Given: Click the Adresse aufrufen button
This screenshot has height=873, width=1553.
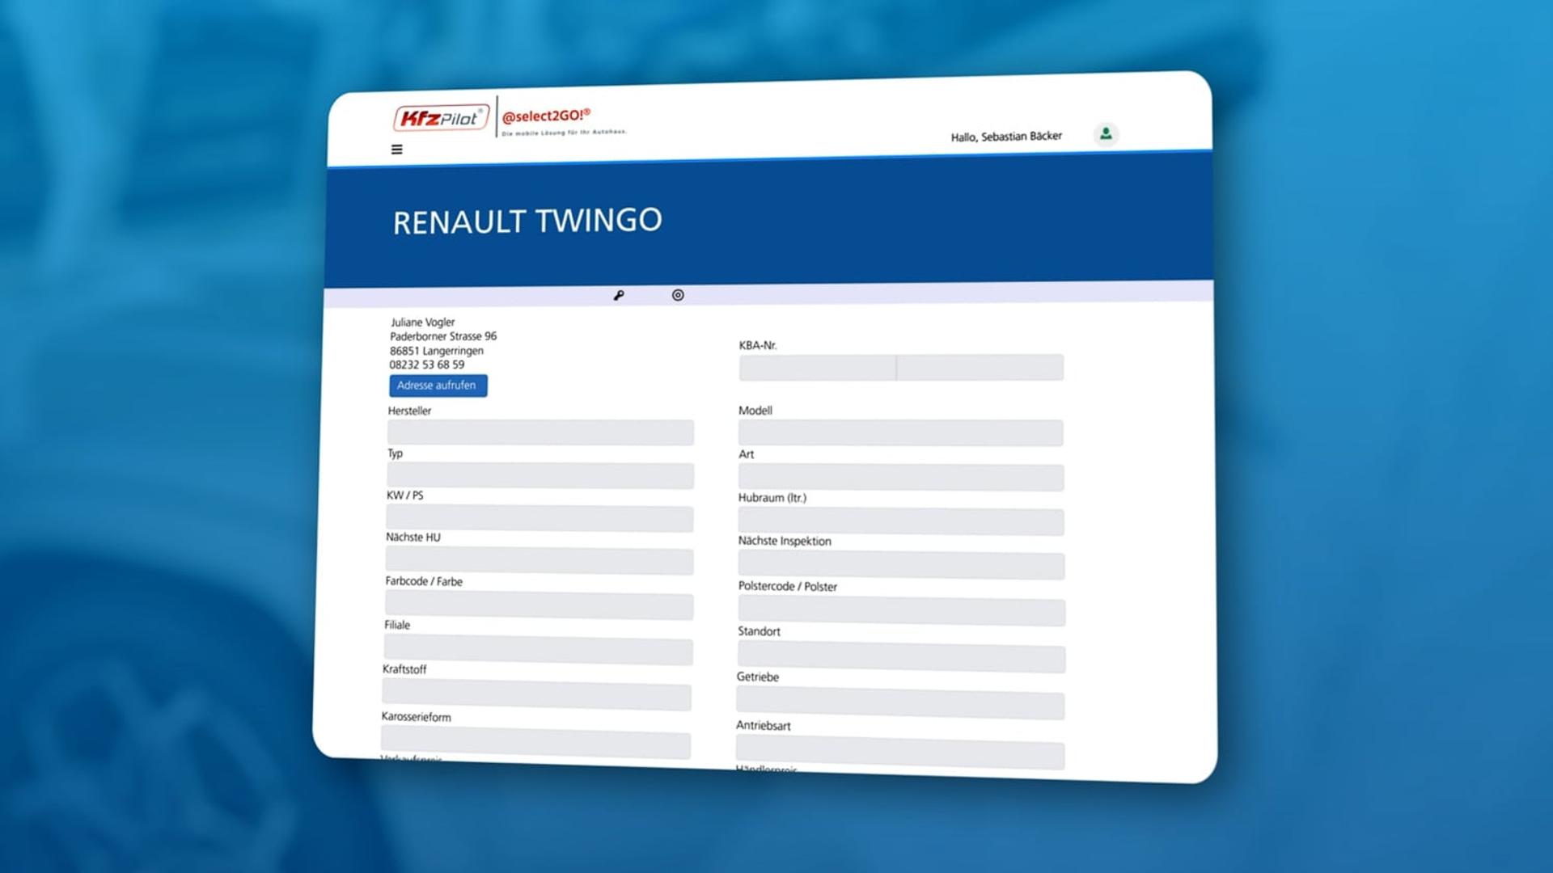Looking at the screenshot, I should click(438, 386).
